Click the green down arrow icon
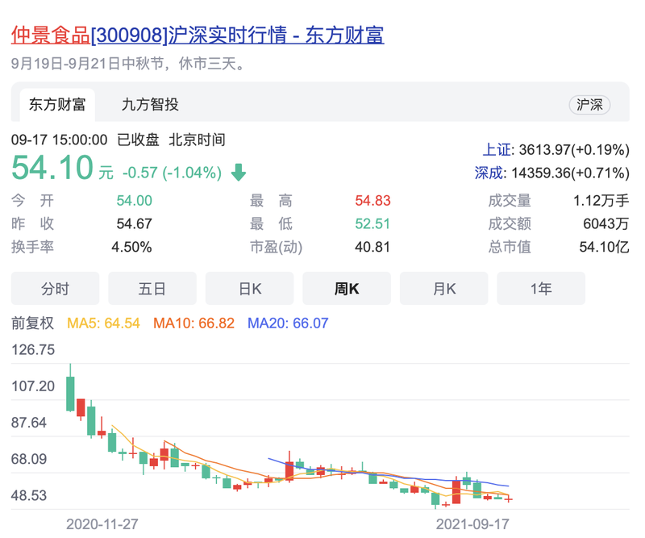The height and width of the screenshot is (538, 645). 239,172
